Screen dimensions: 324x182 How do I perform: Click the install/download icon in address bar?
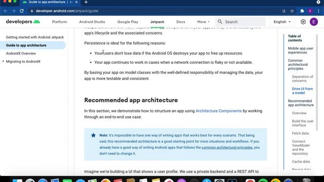pos(284,11)
